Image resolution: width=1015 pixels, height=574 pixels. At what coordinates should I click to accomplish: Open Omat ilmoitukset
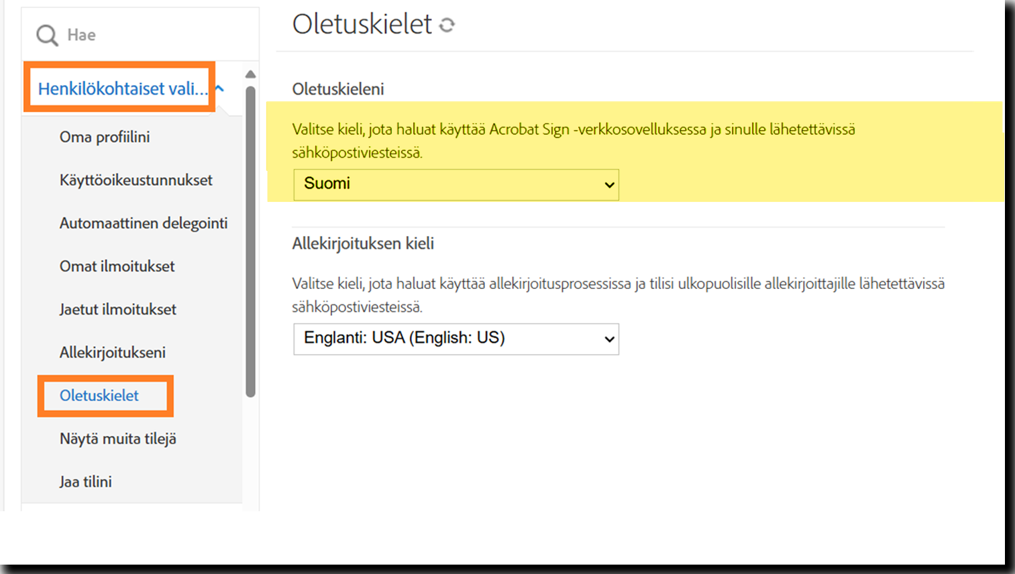pos(117,266)
